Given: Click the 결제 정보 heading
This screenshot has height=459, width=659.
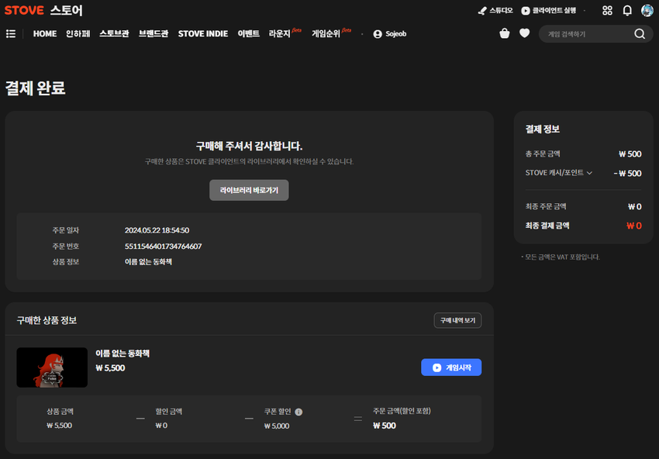Looking at the screenshot, I should [543, 129].
